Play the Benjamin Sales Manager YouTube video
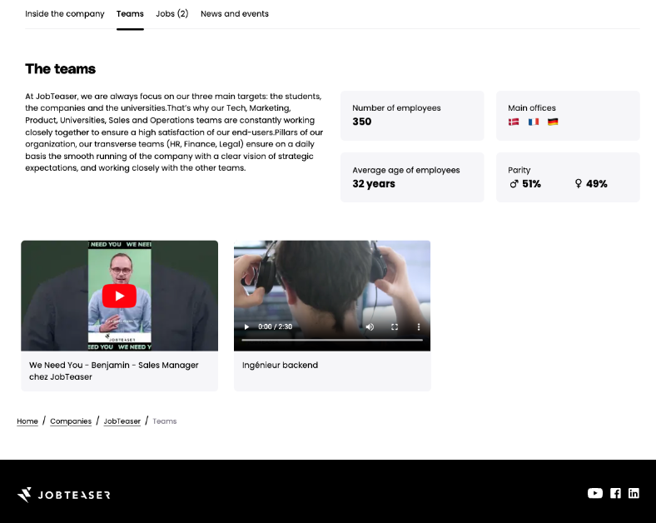The image size is (656, 523). 119,296
